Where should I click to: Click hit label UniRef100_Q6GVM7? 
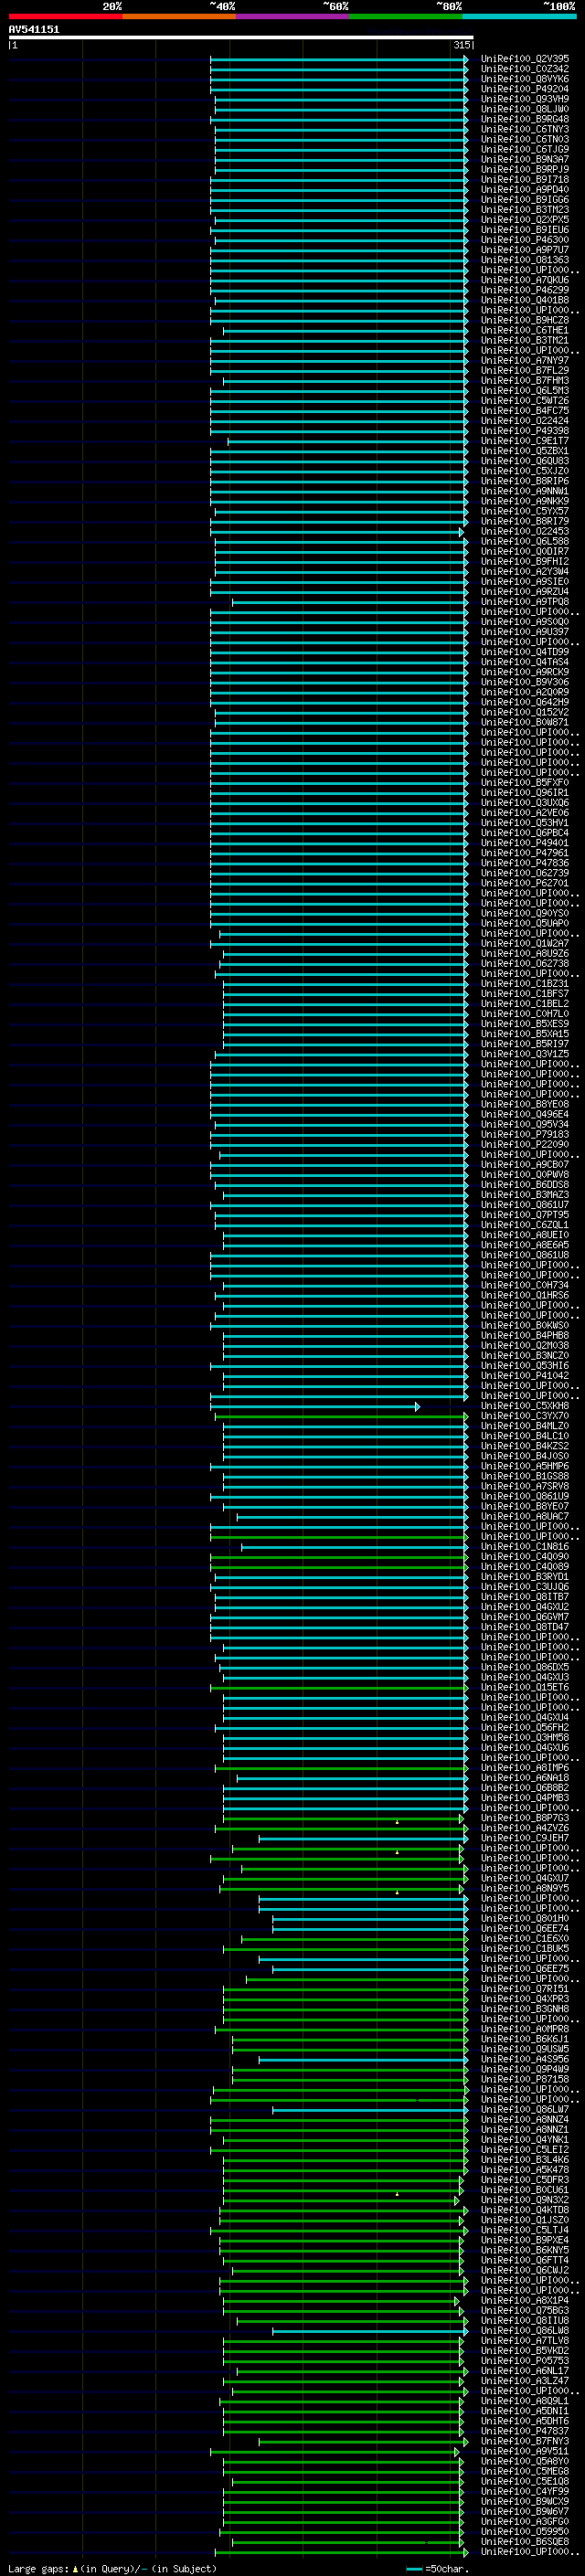coord(525,1617)
